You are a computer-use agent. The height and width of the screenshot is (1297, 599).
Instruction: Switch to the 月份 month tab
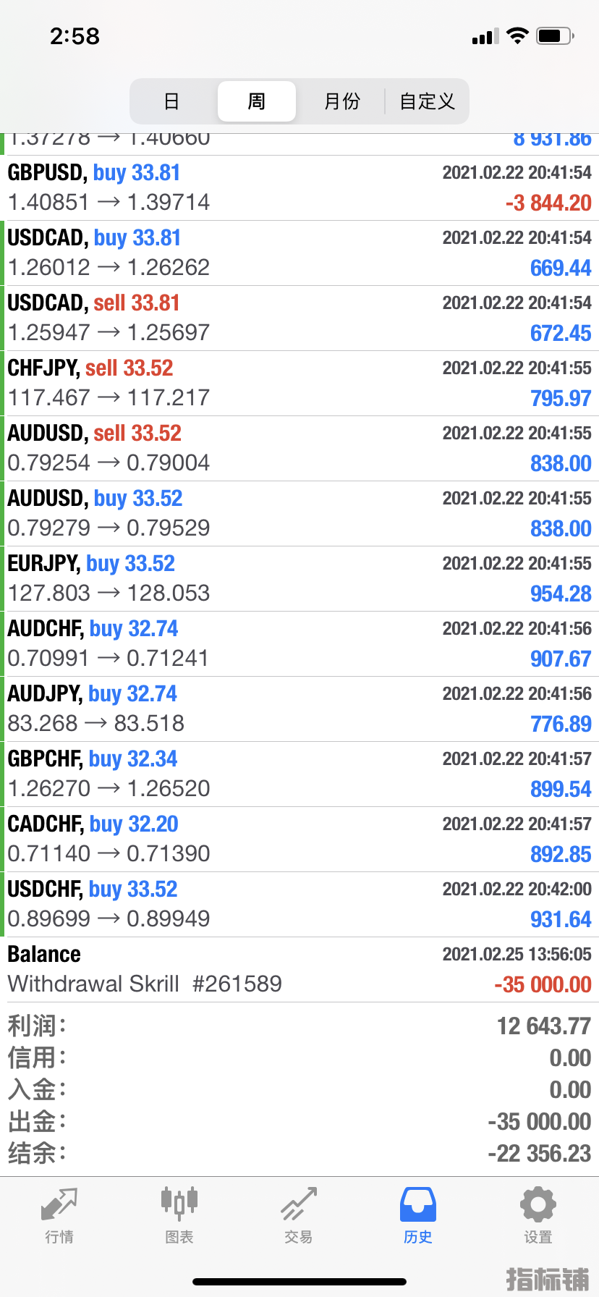[x=341, y=101]
